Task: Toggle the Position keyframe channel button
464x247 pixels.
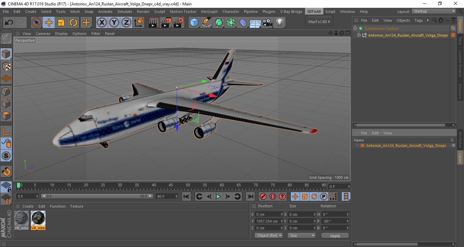Action: click(295, 196)
